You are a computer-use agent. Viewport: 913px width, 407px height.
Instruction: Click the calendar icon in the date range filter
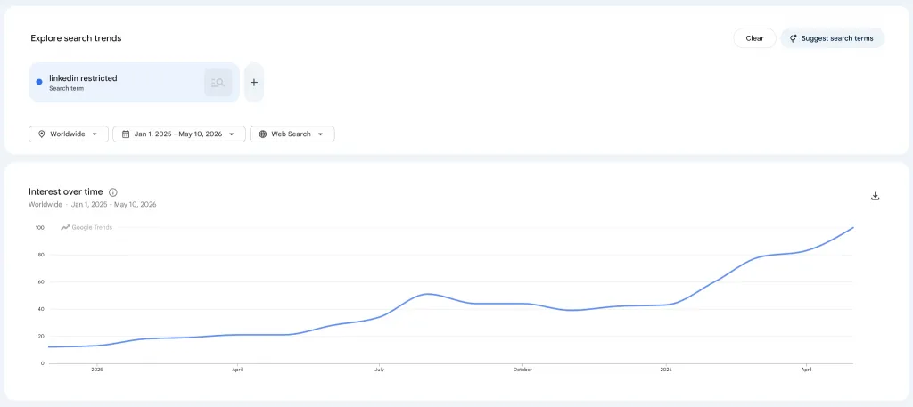pos(125,134)
